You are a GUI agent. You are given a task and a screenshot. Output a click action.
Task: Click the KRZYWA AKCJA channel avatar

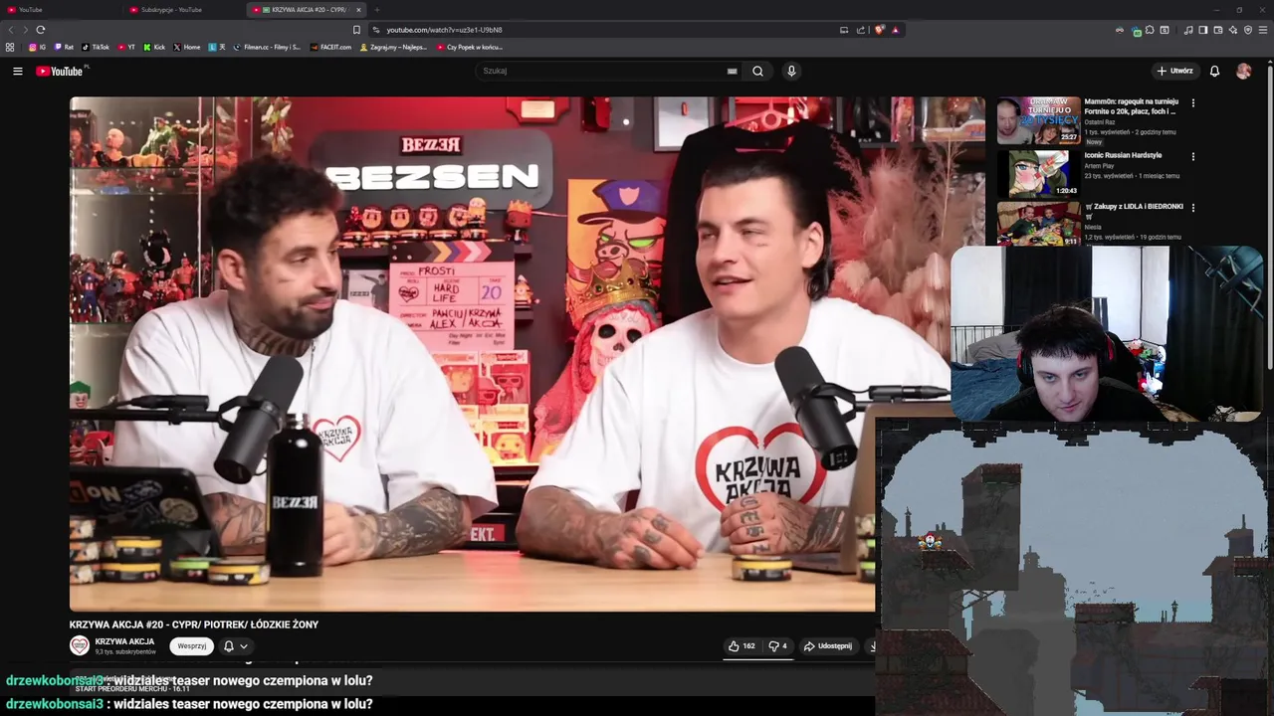click(x=80, y=645)
